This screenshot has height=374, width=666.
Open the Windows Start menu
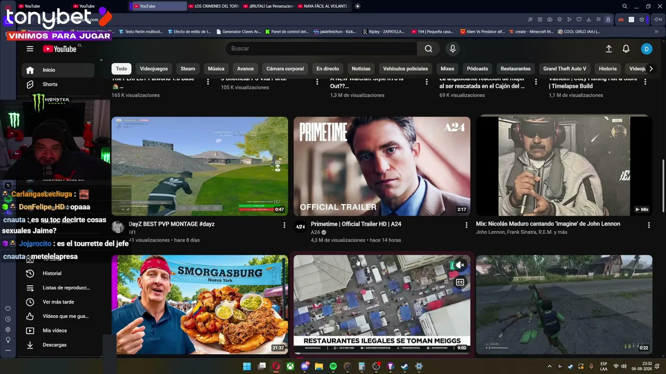(x=247, y=366)
